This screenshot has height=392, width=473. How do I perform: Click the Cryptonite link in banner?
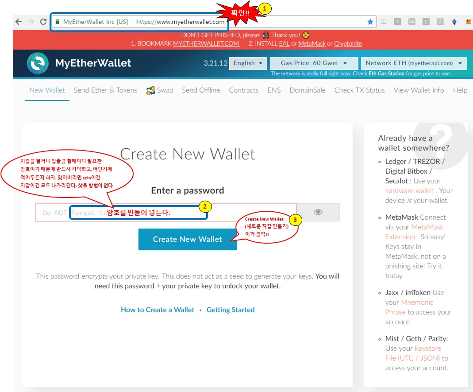click(348, 43)
